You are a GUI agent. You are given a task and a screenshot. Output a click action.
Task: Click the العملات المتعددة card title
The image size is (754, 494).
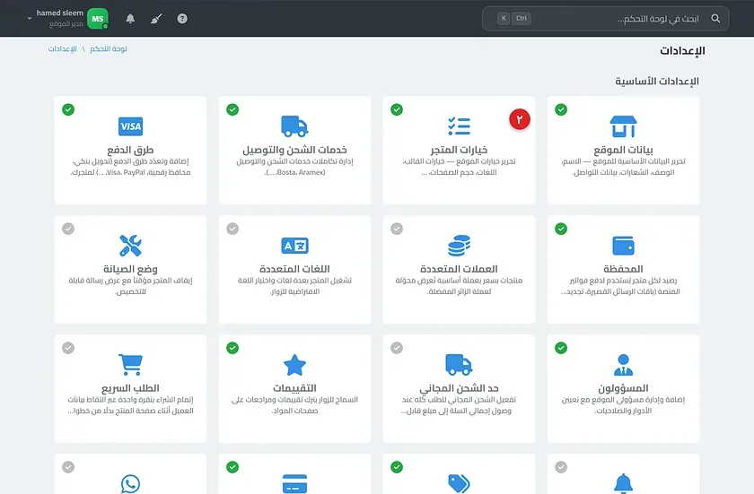460,269
